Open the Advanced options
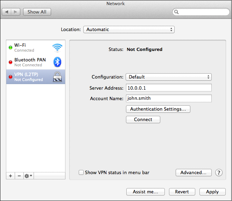Image resolution: width=232 pixels, height=201 pixels. coord(194,172)
